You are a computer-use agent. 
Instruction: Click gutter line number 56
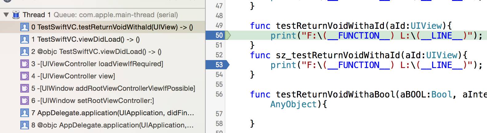point(219,94)
